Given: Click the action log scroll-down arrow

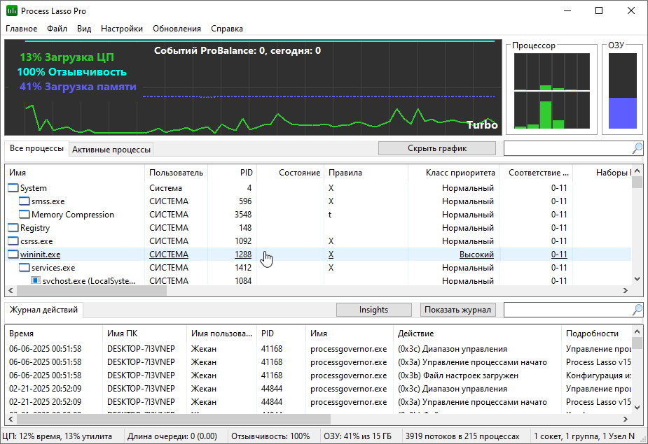Looking at the screenshot, I should point(637,407).
